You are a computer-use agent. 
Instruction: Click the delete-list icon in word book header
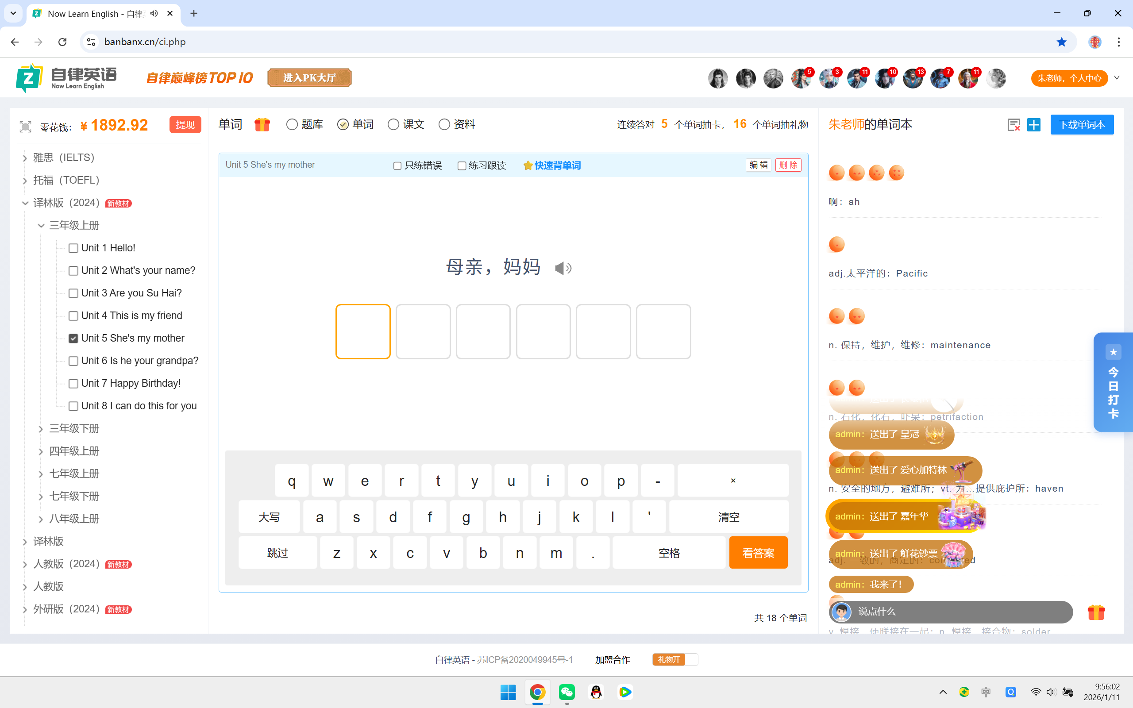pos(1013,124)
